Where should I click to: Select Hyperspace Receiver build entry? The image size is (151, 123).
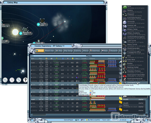[135, 79]
